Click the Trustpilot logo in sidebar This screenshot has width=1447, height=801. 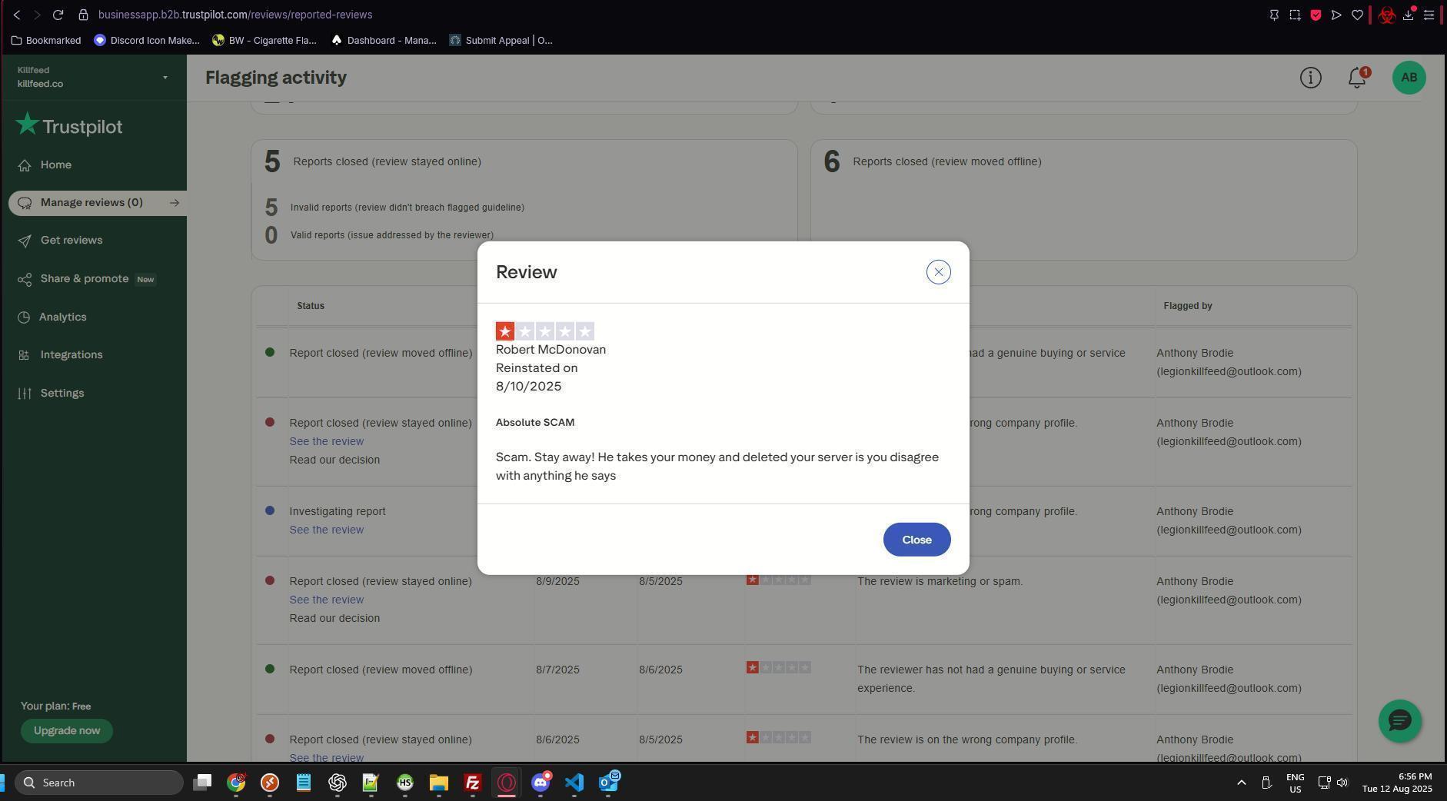click(x=69, y=125)
